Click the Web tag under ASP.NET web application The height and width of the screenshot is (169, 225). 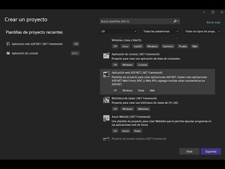tap(152, 90)
